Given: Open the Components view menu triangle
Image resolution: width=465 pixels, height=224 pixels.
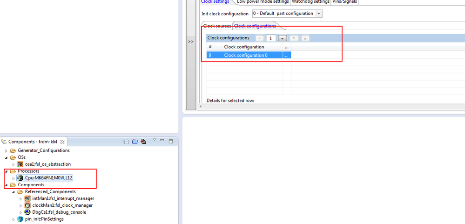Looking at the screenshot, I should pyautogui.click(x=154, y=140).
